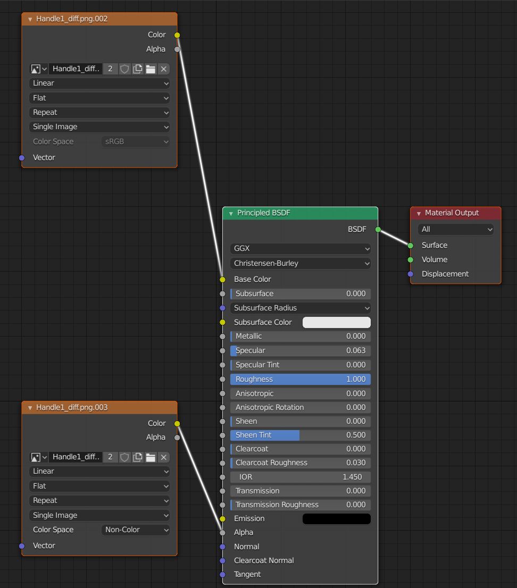Open image browser in Handle1_diff.png.002 node
Screen dimensions: 517x588
(x=39, y=69)
